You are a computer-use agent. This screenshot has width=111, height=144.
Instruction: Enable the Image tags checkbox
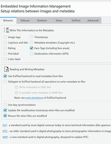click(5, 37)
